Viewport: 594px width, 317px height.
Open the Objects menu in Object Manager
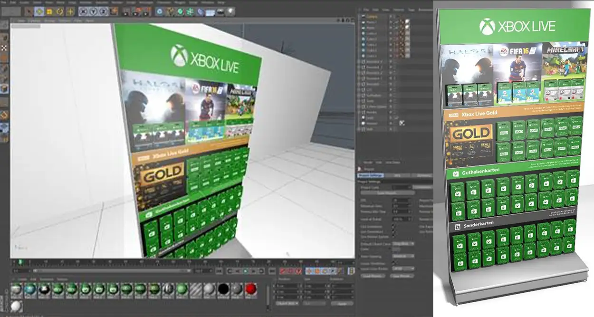398,10
